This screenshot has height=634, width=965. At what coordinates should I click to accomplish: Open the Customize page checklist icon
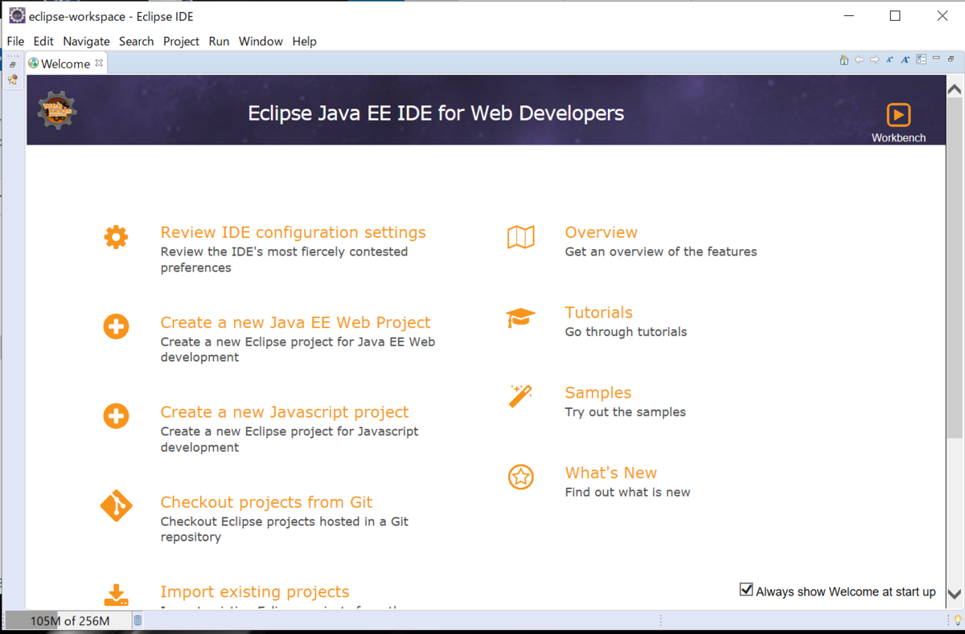[x=922, y=59]
